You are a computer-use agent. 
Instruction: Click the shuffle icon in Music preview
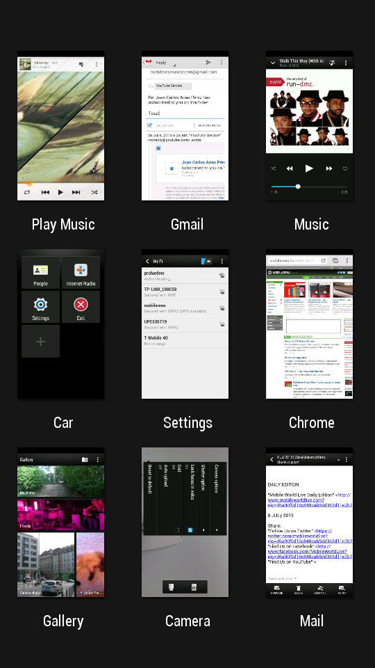(274, 168)
